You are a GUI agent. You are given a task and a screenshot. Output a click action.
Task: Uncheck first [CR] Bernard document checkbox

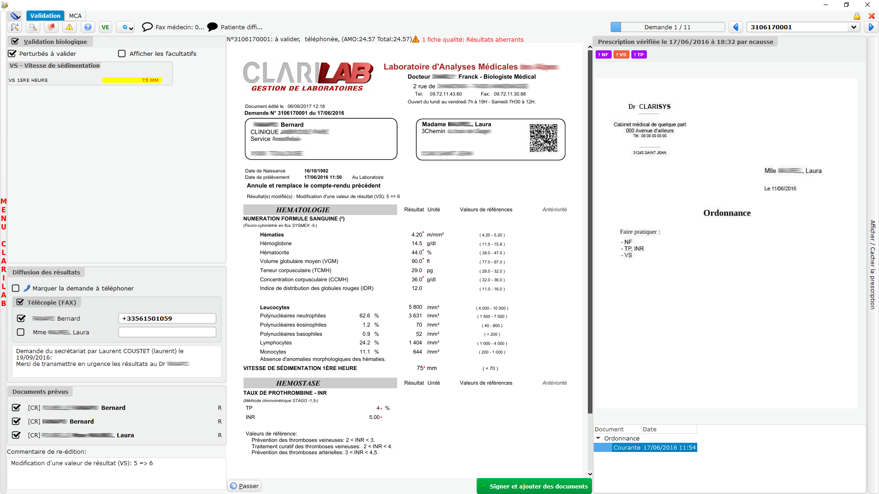[16, 408]
